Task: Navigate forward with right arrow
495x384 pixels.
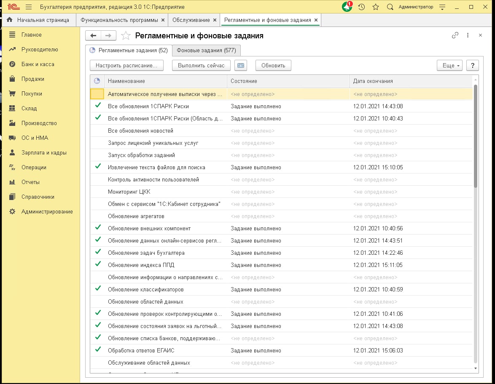Action: pyautogui.click(x=108, y=36)
